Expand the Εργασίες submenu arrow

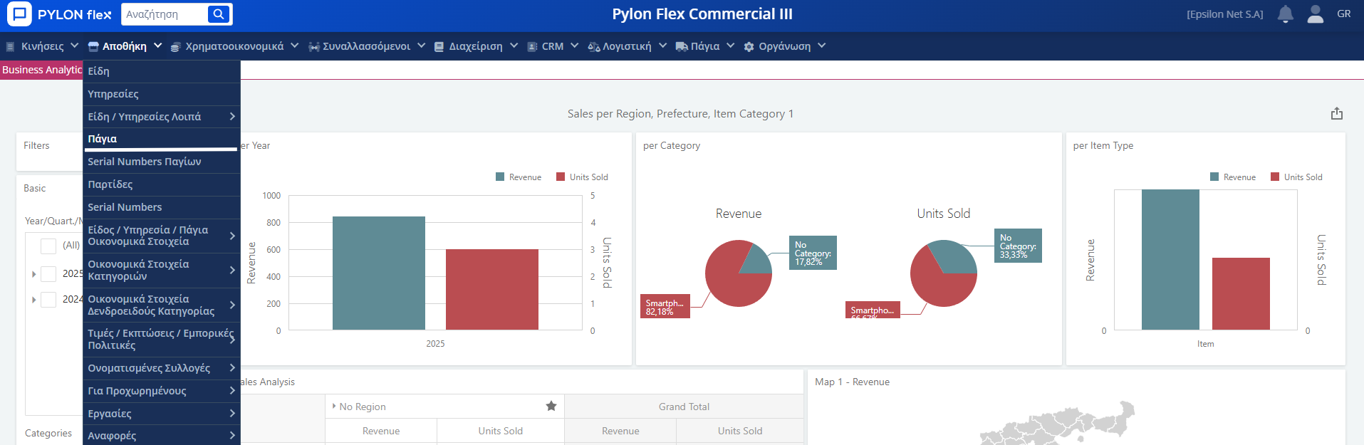tap(232, 413)
